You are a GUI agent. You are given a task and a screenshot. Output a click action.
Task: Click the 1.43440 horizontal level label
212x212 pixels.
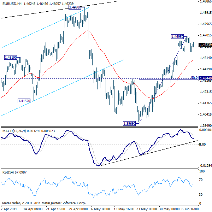click(x=205, y=78)
